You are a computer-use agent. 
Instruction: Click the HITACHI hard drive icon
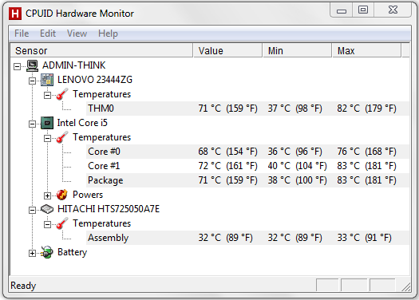tap(47, 209)
